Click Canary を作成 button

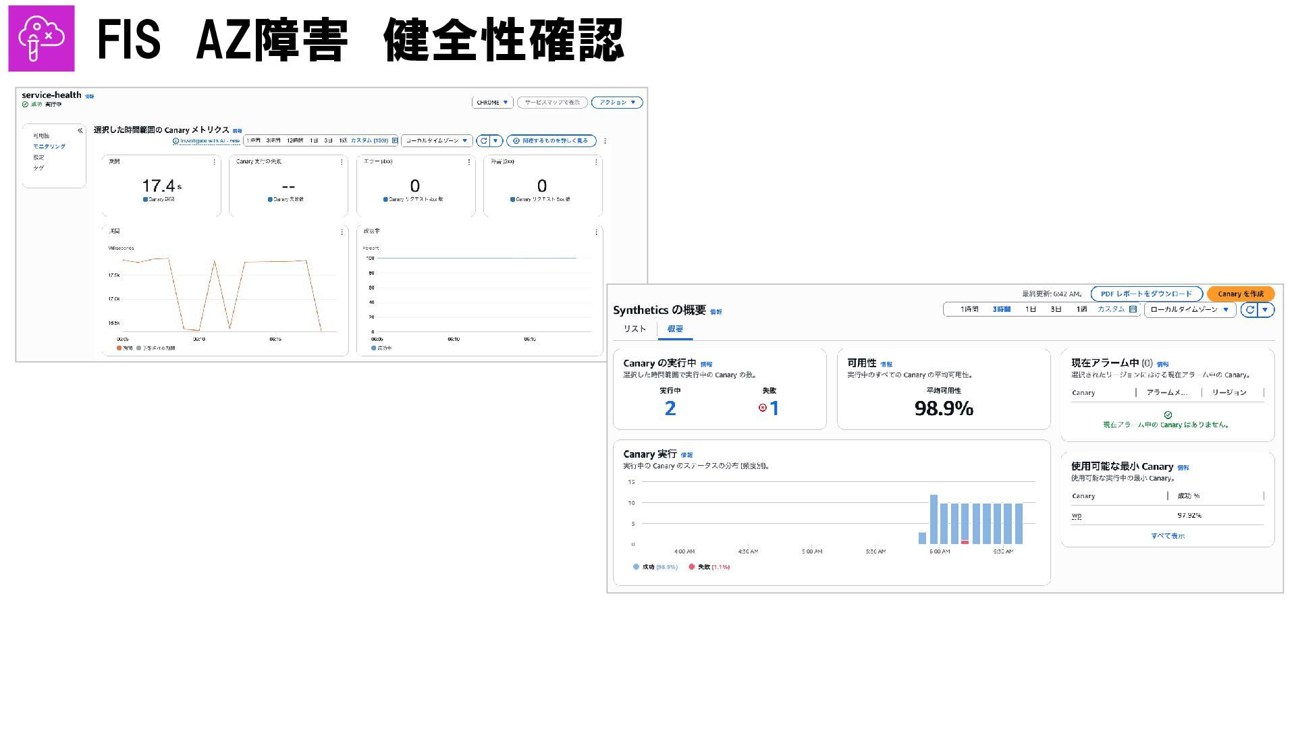[x=1241, y=294]
